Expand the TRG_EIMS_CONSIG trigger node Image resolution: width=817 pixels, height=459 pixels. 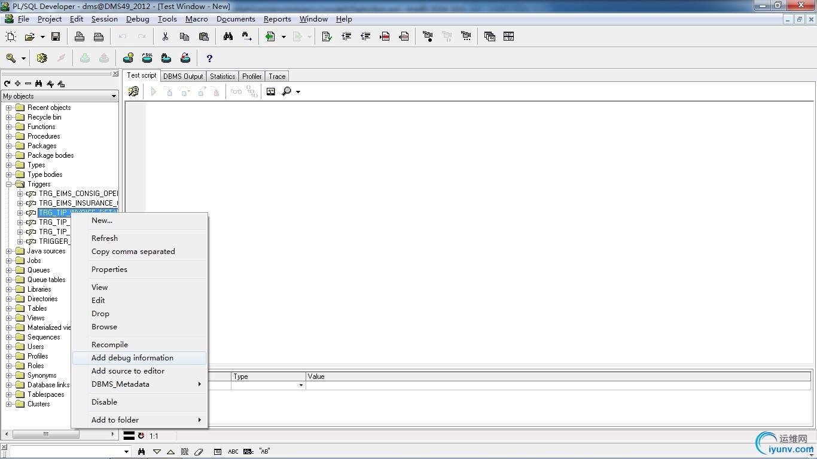pos(20,194)
